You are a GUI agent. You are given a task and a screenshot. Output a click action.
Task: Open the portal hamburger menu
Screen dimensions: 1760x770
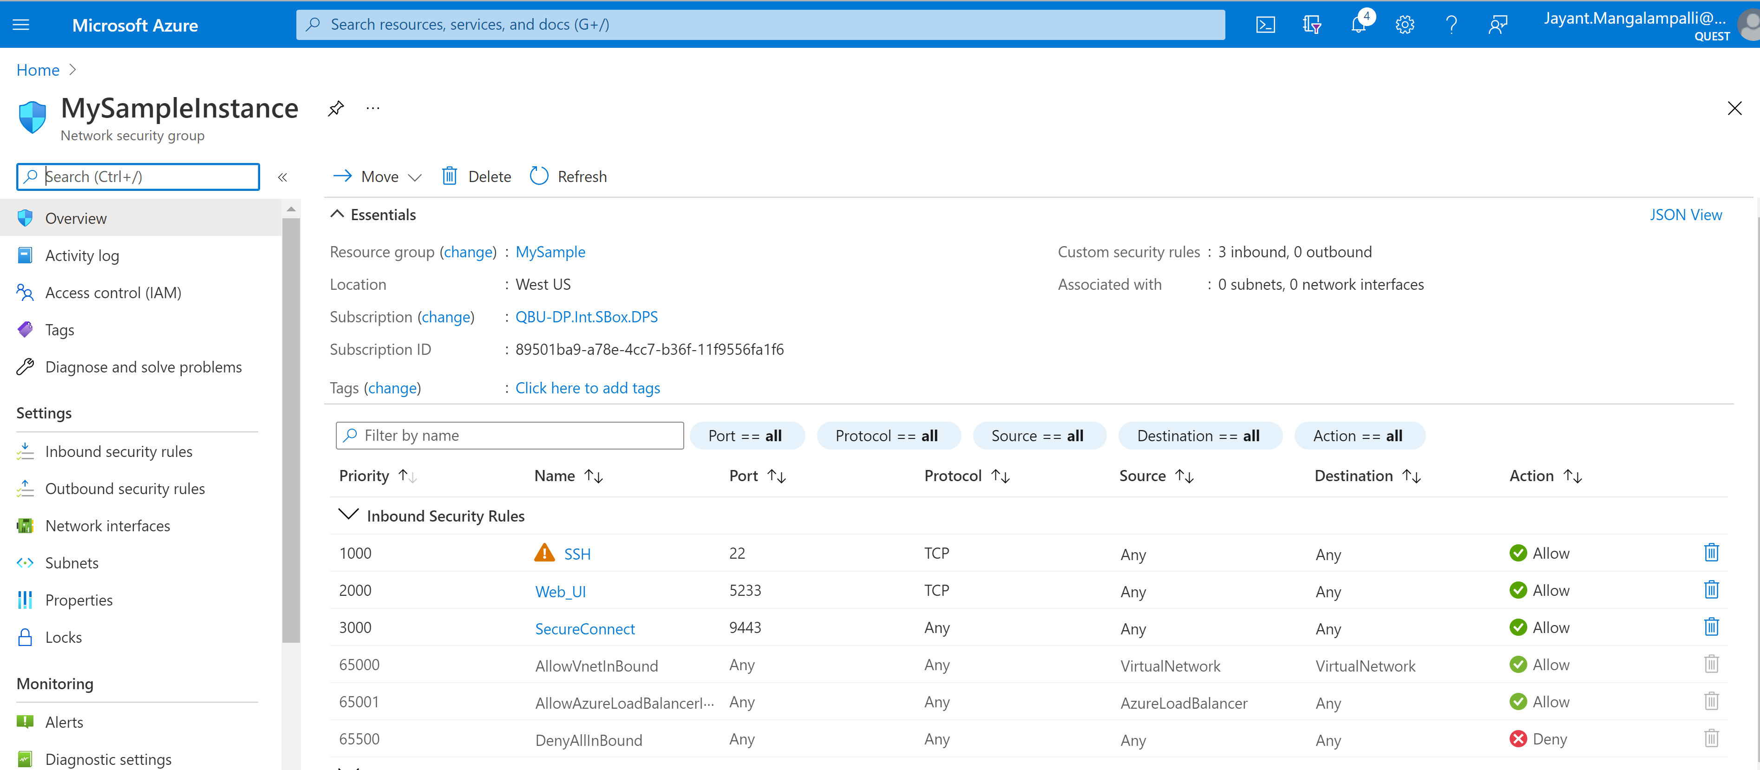tap(21, 25)
